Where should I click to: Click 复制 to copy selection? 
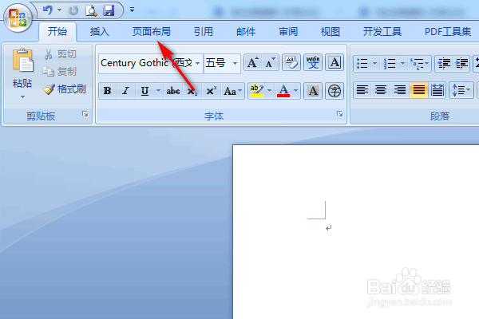(60, 72)
